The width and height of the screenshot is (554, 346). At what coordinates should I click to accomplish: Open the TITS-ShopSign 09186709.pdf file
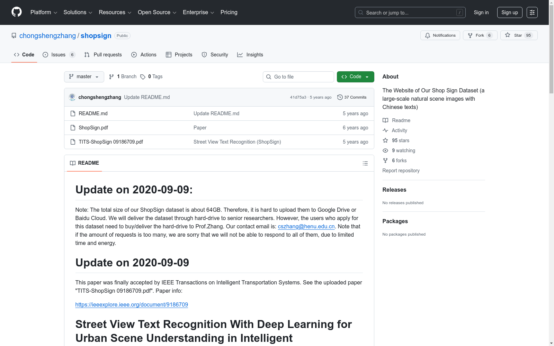click(x=111, y=142)
